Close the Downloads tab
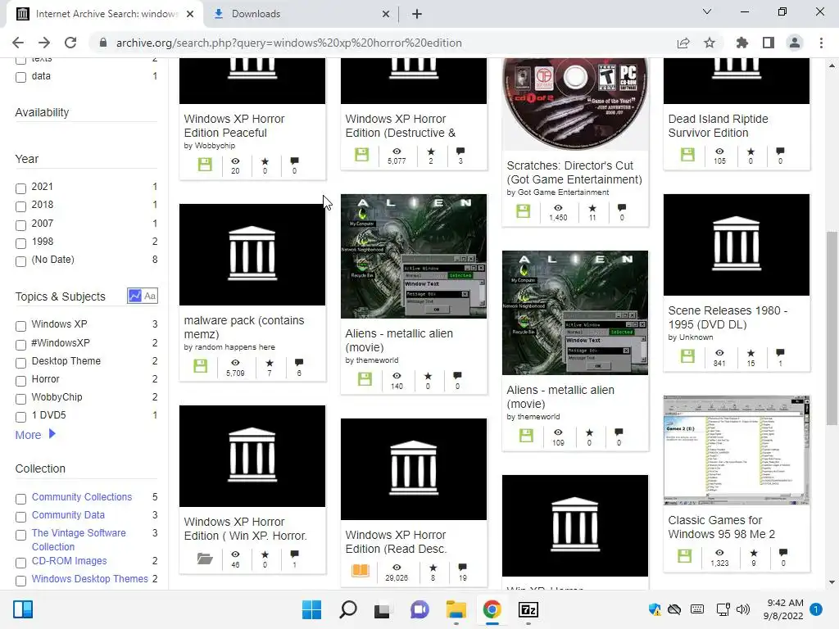839x629 pixels. [x=386, y=14]
